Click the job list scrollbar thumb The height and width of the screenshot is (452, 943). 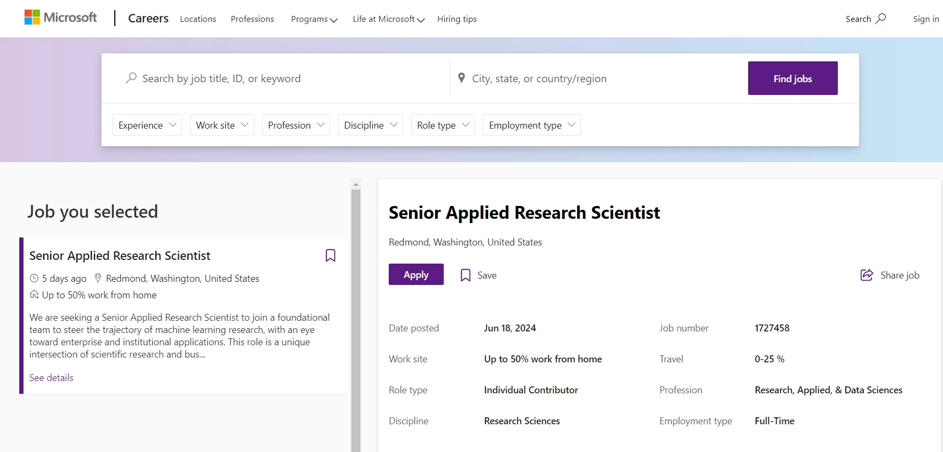pos(356,320)
